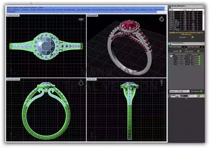210x148 pixels.
Task: Open the Diamond material dropdown
Action: (x=188, y=91)
